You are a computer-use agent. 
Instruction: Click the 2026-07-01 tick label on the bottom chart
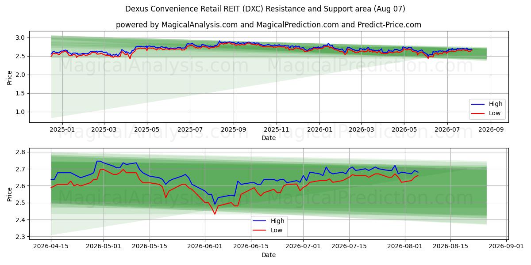coord(304,246)
